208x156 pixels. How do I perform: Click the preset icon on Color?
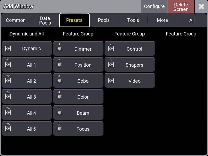coord(59,97)
